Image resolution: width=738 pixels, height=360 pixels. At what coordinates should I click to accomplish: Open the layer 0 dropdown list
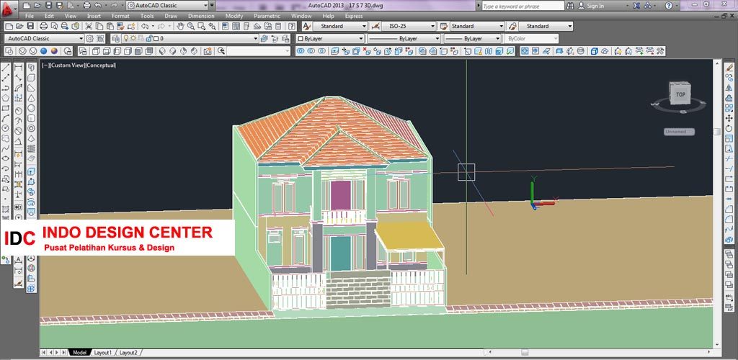[x=190, y=39]
